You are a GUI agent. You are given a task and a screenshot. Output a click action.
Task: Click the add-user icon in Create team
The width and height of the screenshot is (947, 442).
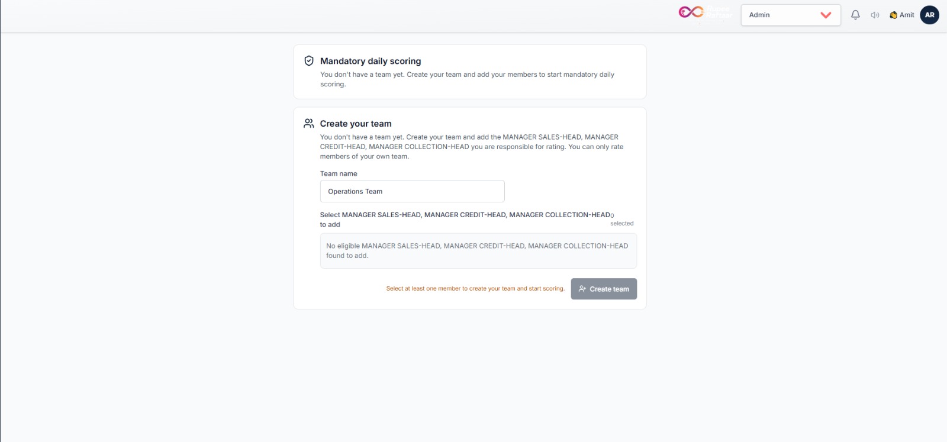tap(582, 289)
